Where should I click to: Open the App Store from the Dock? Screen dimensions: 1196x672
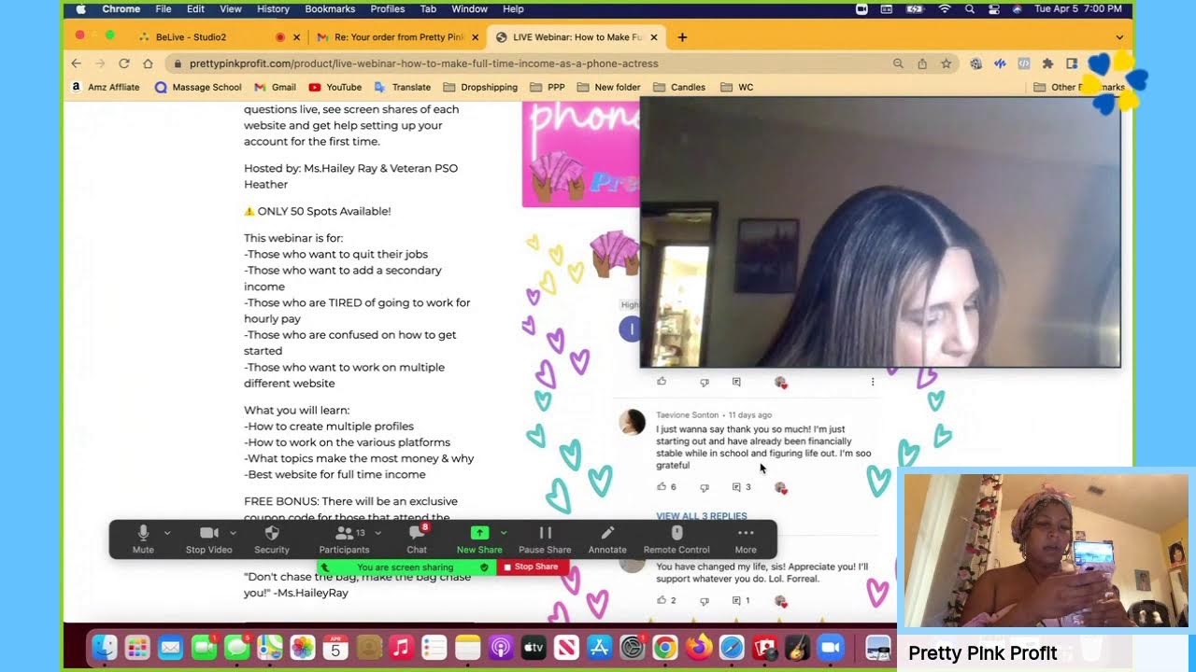tap(599, 647)
